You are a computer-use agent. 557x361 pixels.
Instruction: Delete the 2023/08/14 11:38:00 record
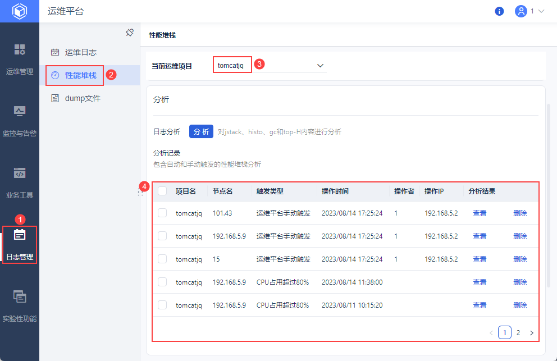pos(520,282)
